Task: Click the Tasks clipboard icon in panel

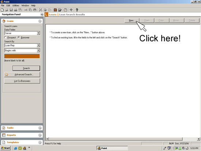Action: (x=4, y=128)
